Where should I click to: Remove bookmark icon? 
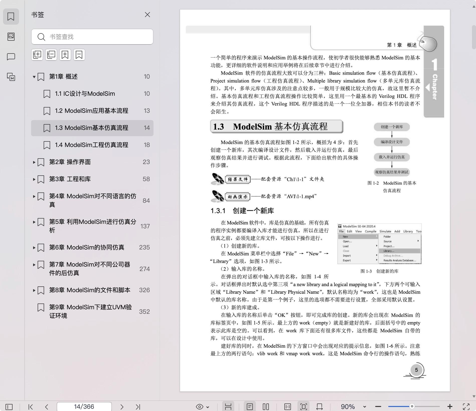point(79,55)
